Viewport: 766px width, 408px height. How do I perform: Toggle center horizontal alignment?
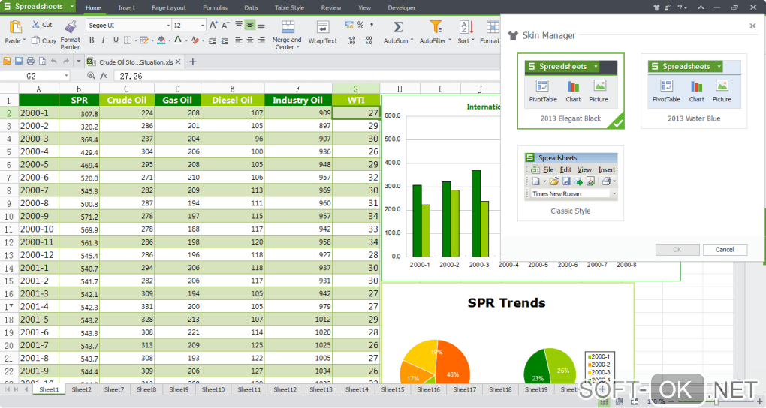[x=249, y=40]
